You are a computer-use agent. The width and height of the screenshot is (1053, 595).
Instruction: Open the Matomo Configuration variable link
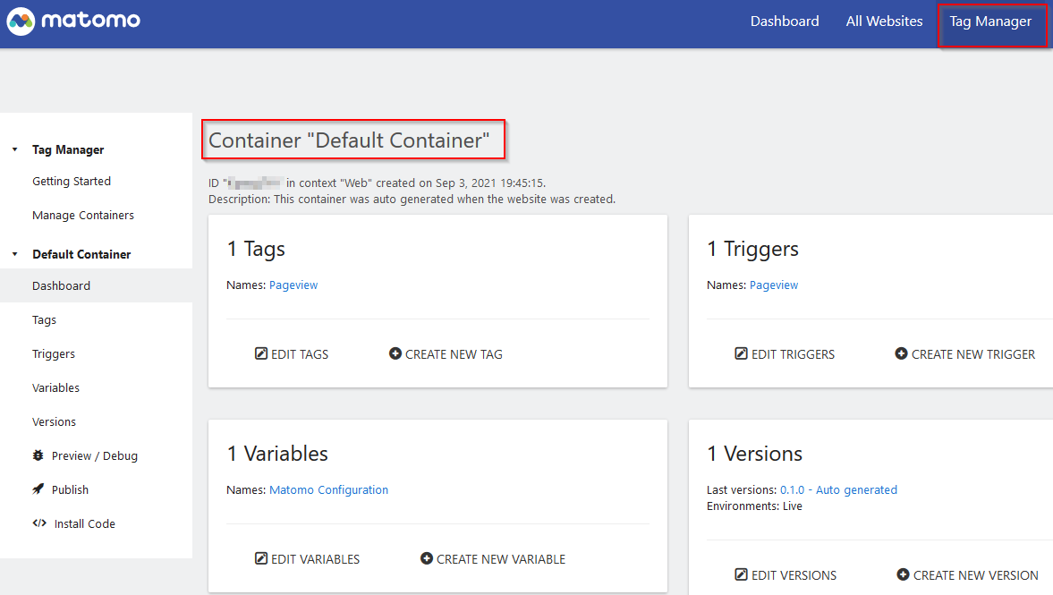(x=328, y=490)
